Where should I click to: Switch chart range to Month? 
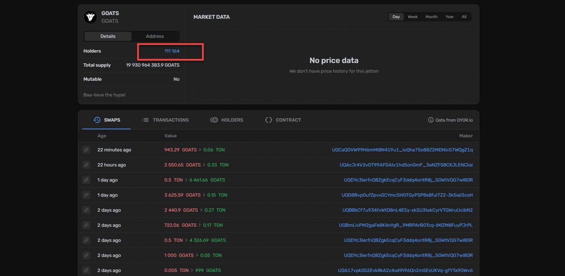pos(431,17)
